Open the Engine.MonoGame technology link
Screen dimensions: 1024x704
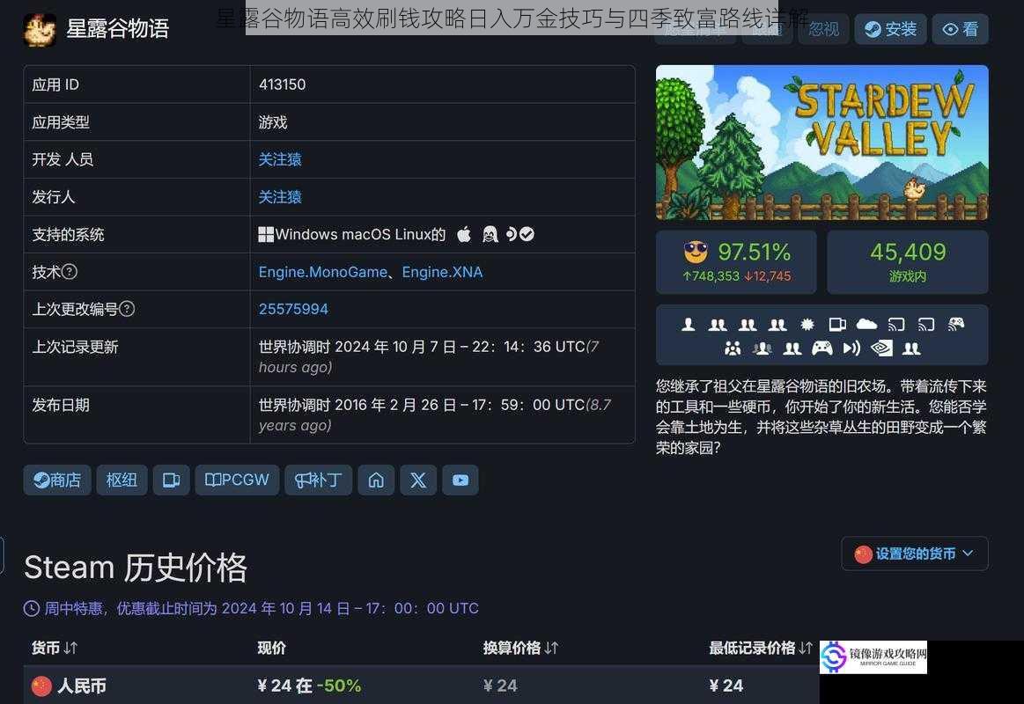click(x=322, y=272)
